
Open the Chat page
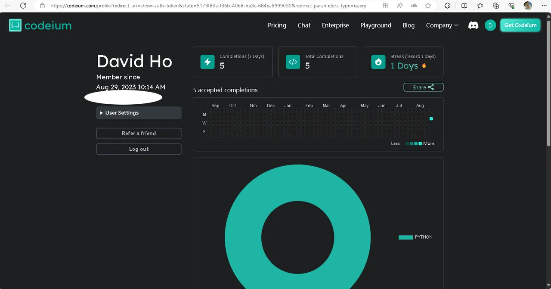pos(304,25)
